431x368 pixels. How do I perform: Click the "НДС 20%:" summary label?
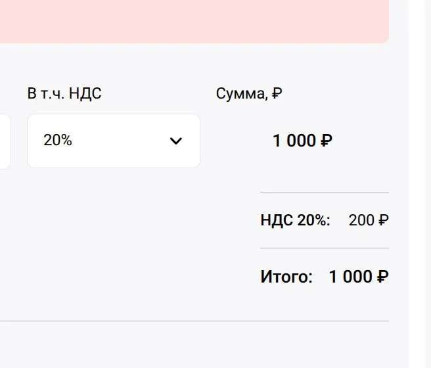pyautogui.click(x=295, y=220)
